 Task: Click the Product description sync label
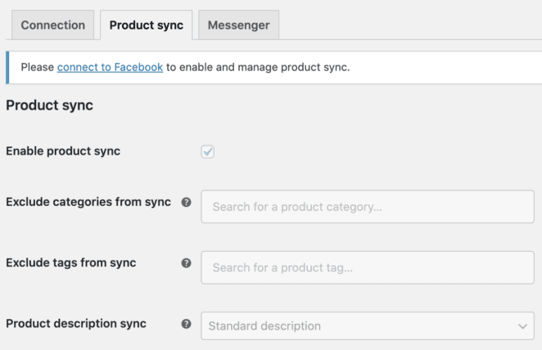tap(76, 323)
